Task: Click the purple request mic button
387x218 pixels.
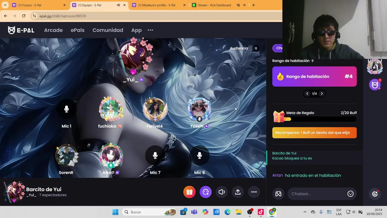Action: click(206, 192)
